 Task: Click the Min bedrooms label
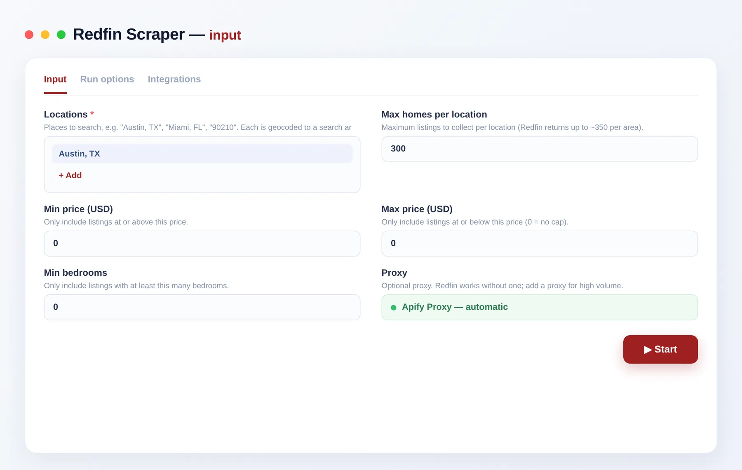pyautogui.click(x=75, y=273)
